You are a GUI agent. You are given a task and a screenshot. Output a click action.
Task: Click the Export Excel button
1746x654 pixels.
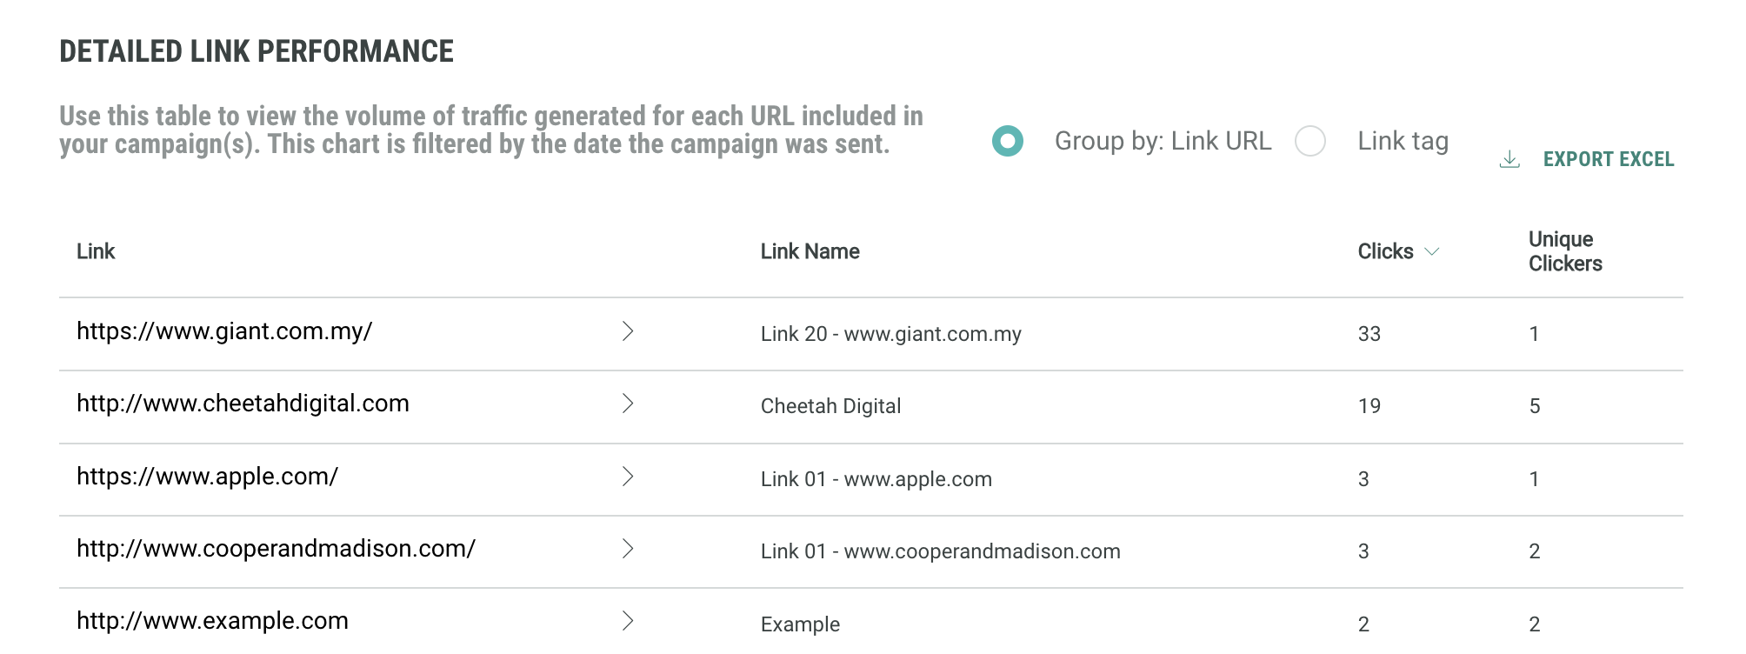(1608, 159)
